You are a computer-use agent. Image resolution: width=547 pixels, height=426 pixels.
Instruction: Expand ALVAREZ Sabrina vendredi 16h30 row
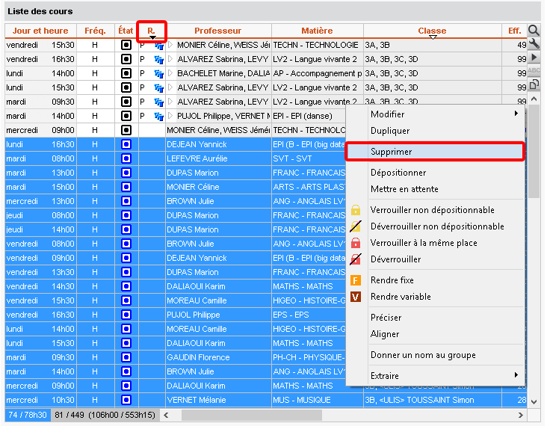click(x=170, y=59)
